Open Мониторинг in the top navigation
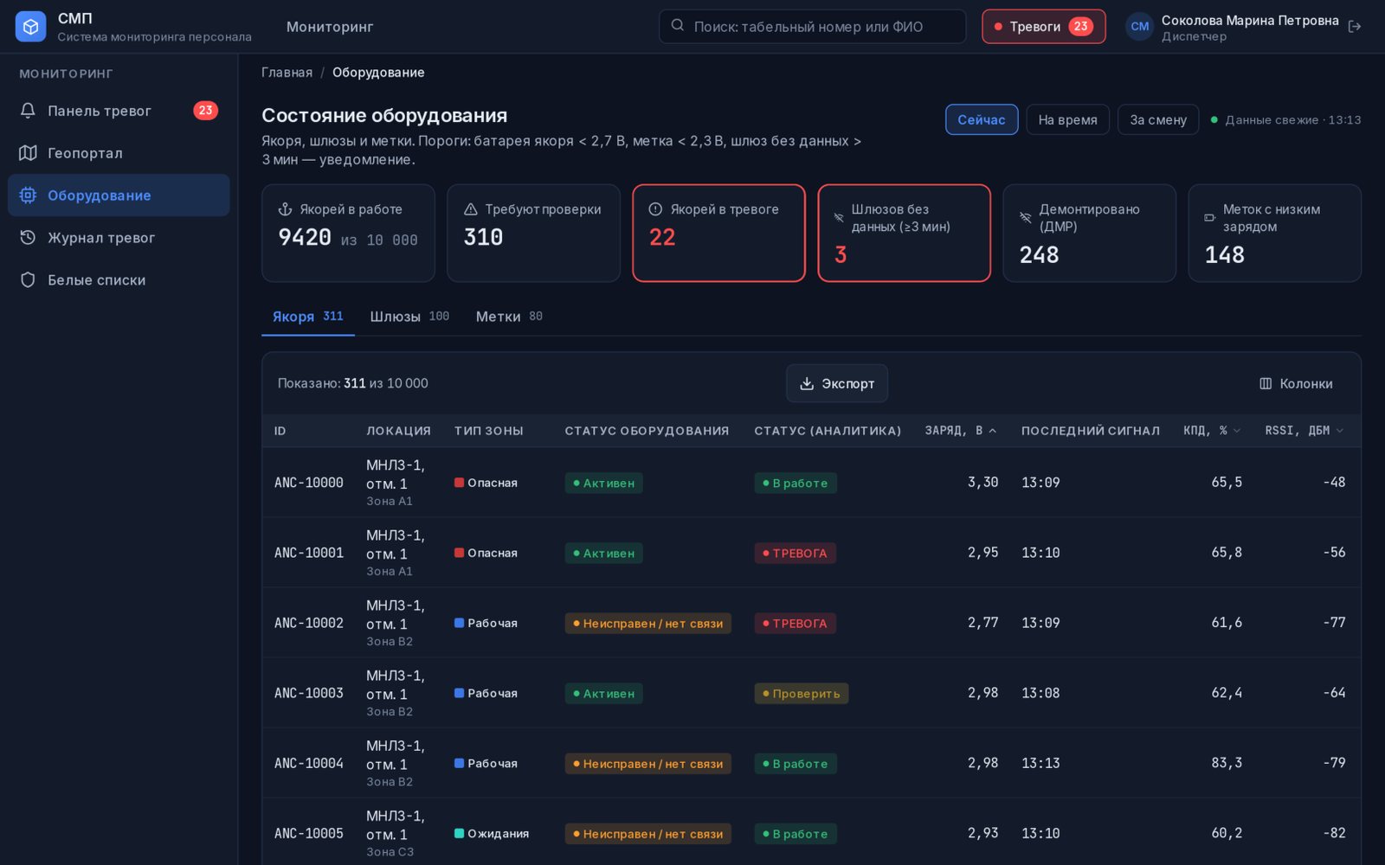The image size is (1385, 865). [x=330, y=27]
